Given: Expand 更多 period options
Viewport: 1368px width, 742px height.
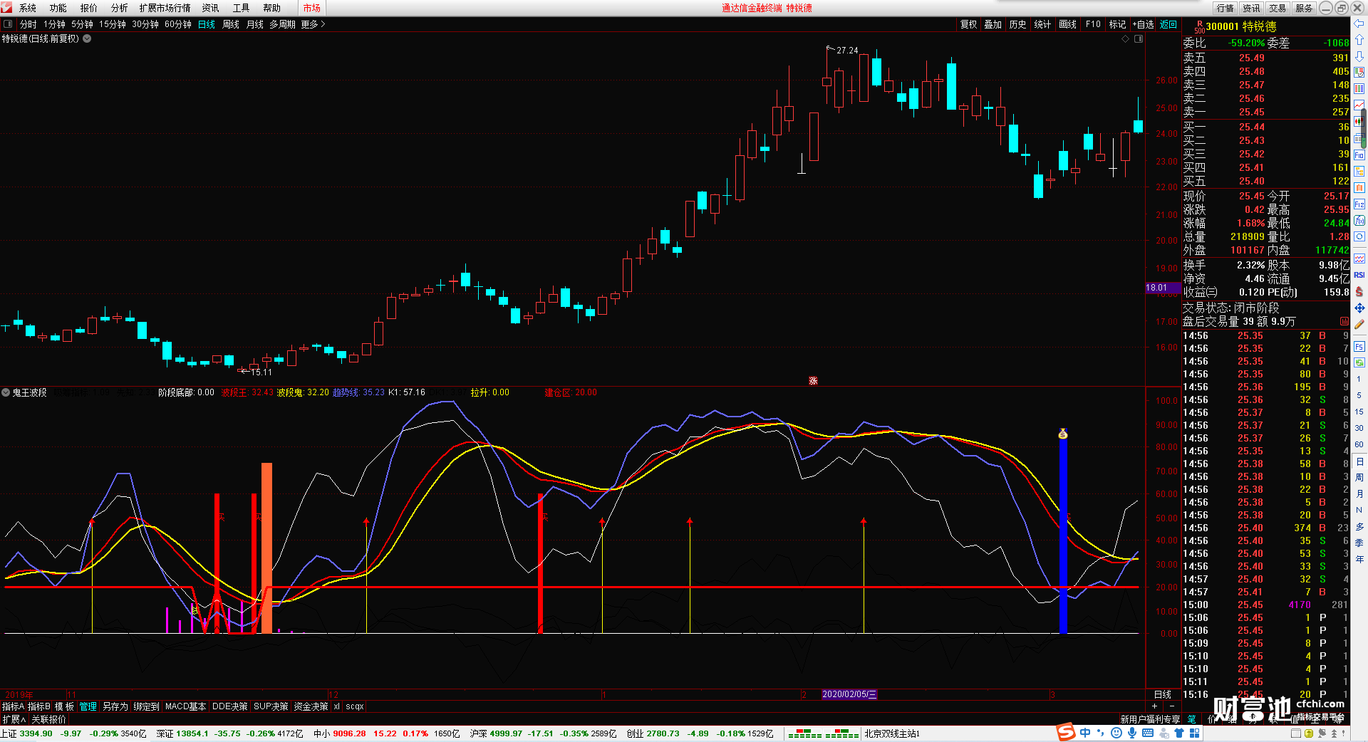Looking at the screenshot, I should [313, 24].
